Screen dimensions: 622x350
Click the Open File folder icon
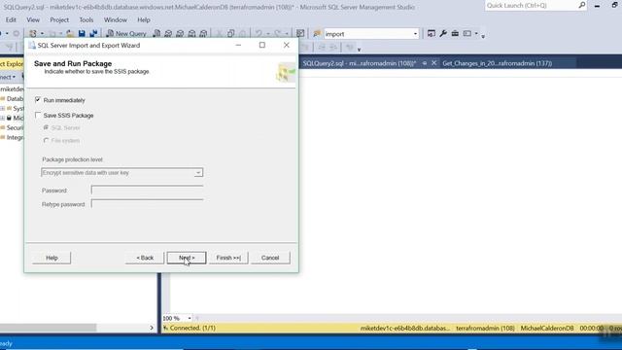(70, 34)
